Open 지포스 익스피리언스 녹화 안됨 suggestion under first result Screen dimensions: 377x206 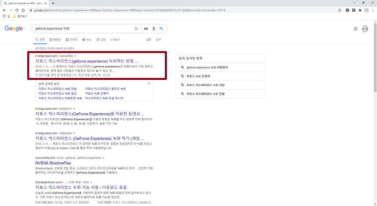click(57, 89)
